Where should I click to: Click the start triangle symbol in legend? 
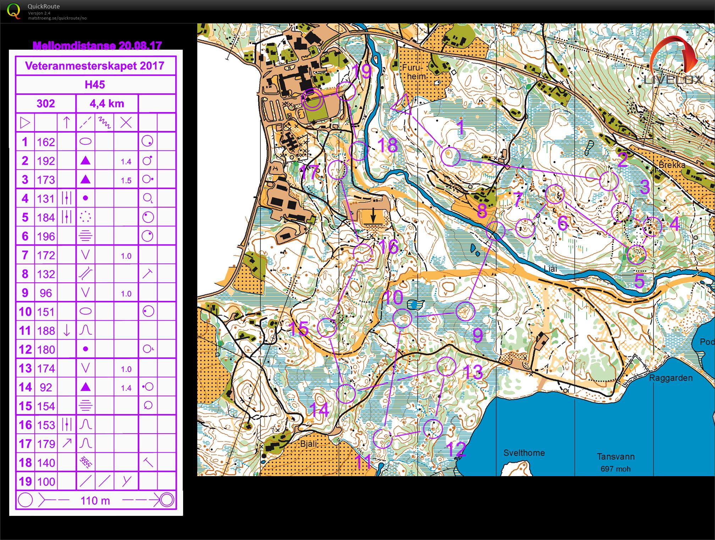point(25,123)
